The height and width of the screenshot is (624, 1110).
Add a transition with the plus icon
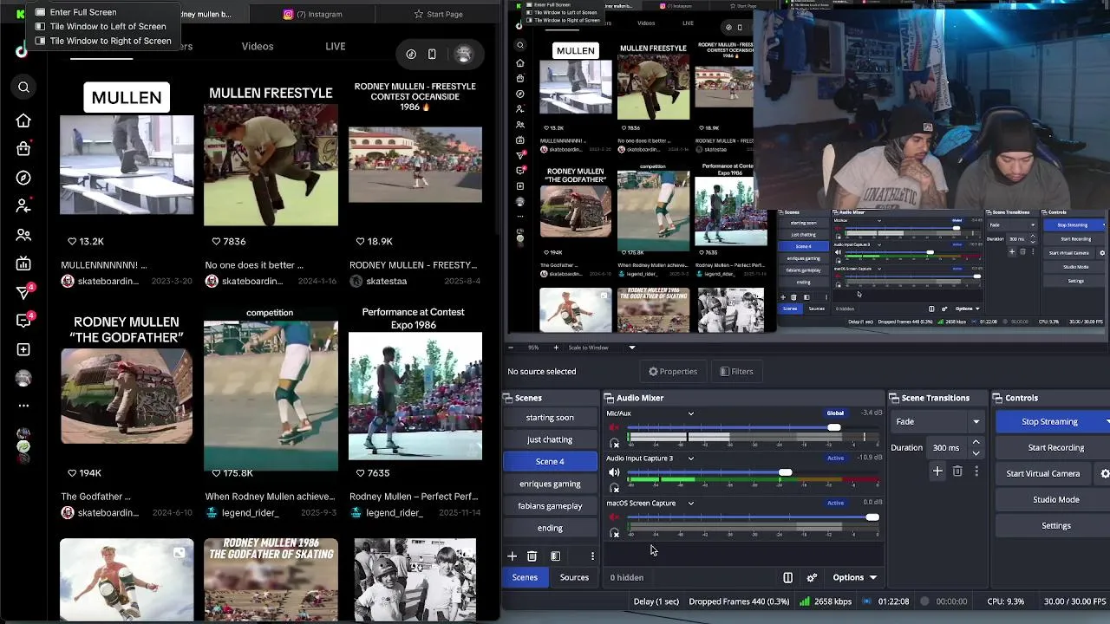tap(937, 471)
